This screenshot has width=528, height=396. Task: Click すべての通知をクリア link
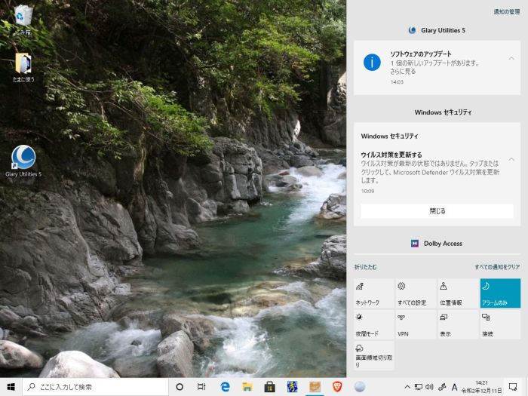click(497, 267)
